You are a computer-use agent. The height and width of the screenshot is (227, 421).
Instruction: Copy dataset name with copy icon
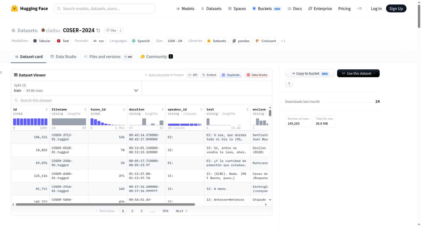pos(98,30)
